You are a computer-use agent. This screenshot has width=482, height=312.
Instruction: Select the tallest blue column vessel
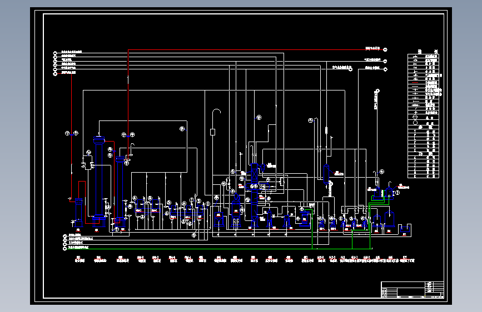tap(99, 180)
